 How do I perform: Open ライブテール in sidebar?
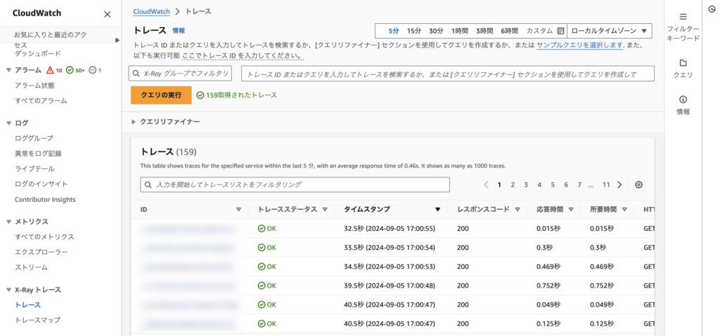(34, 168)
